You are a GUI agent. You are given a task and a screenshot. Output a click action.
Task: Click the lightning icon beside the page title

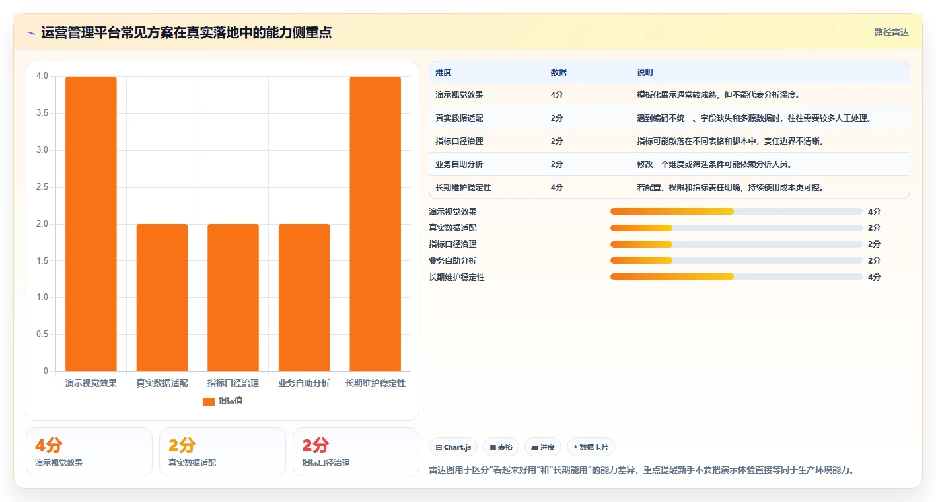(x=32, y=33)
